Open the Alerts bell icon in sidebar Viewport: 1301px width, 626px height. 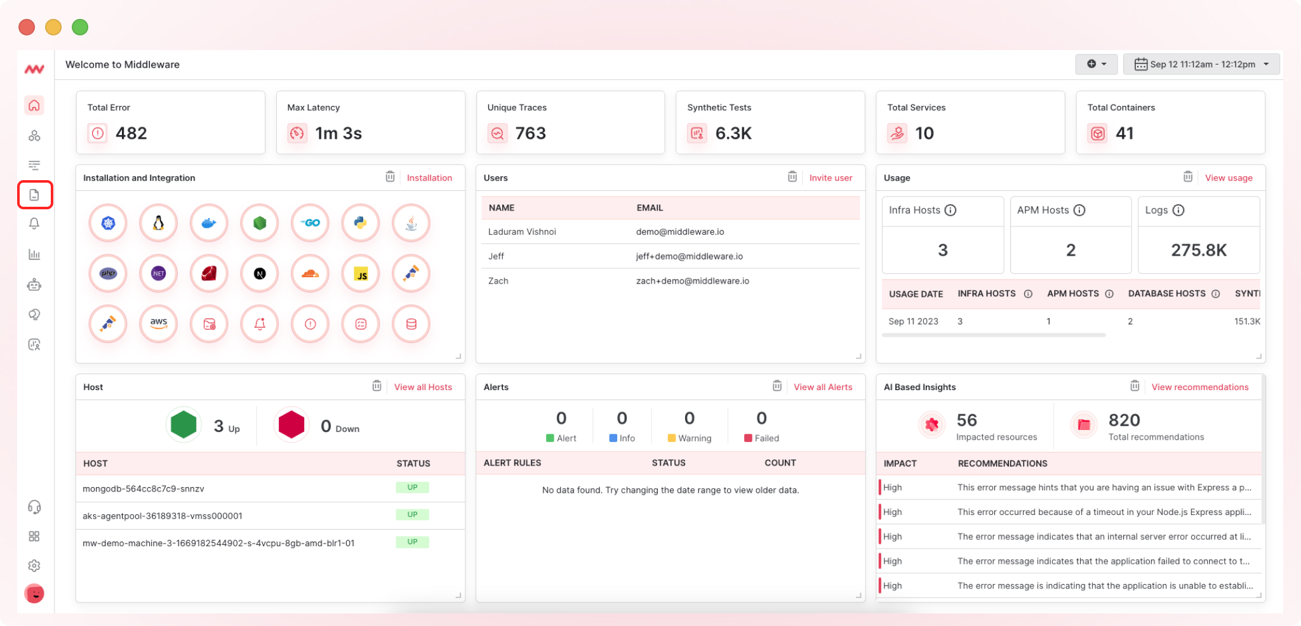coord(34,224)
